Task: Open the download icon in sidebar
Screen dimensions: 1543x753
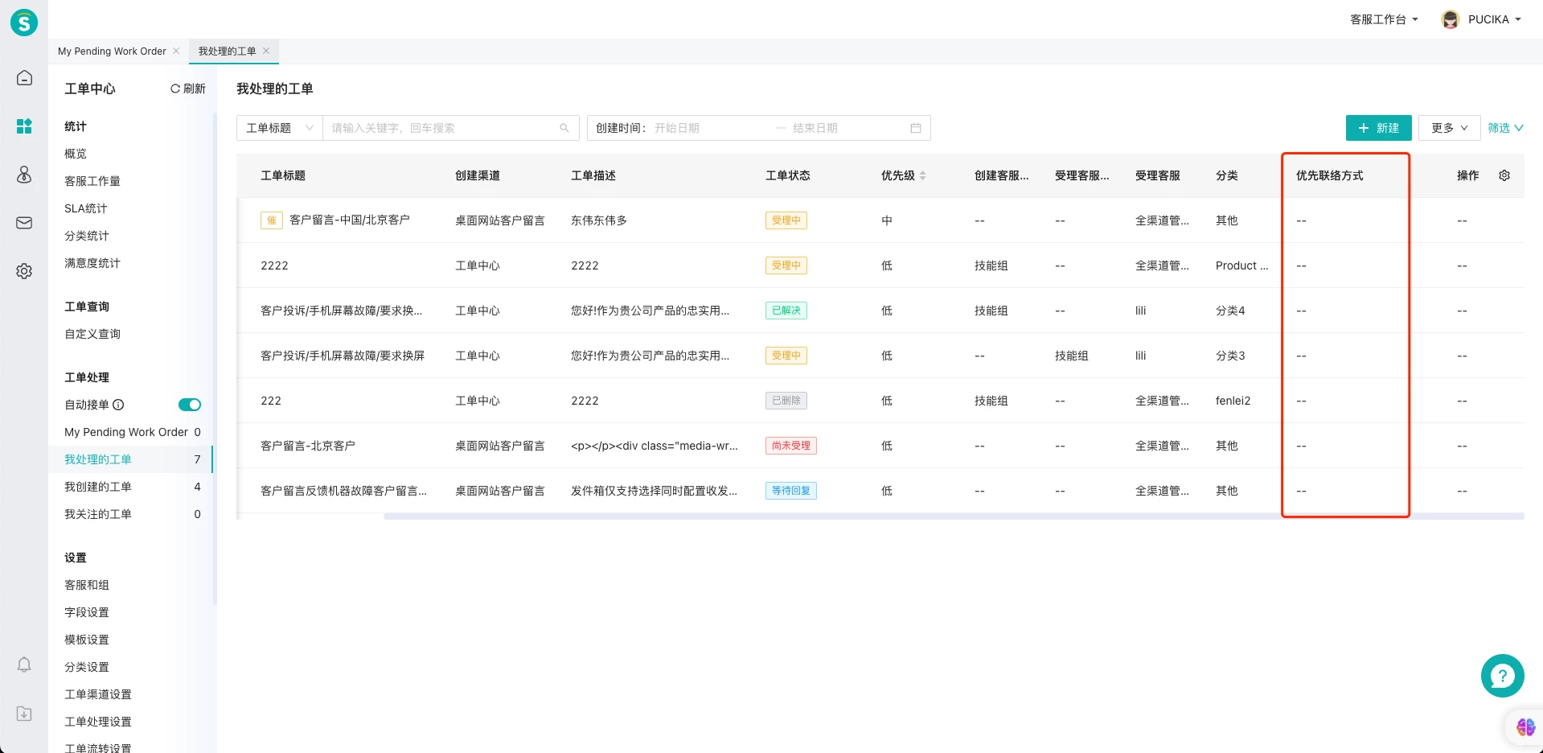Action: point(24,714)
